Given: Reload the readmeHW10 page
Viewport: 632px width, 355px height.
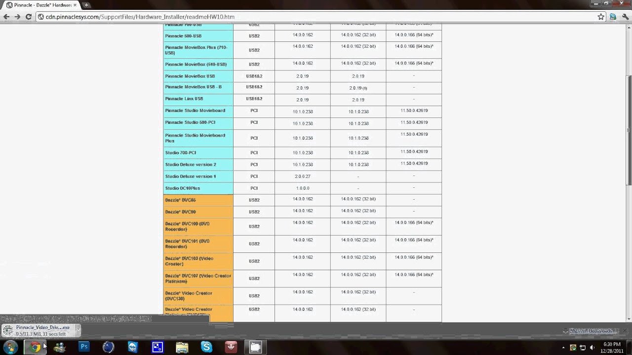Looking at the screenshot, I should (29, 17).
